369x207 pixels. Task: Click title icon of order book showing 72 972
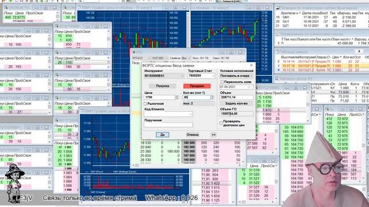tap(327, 109)
